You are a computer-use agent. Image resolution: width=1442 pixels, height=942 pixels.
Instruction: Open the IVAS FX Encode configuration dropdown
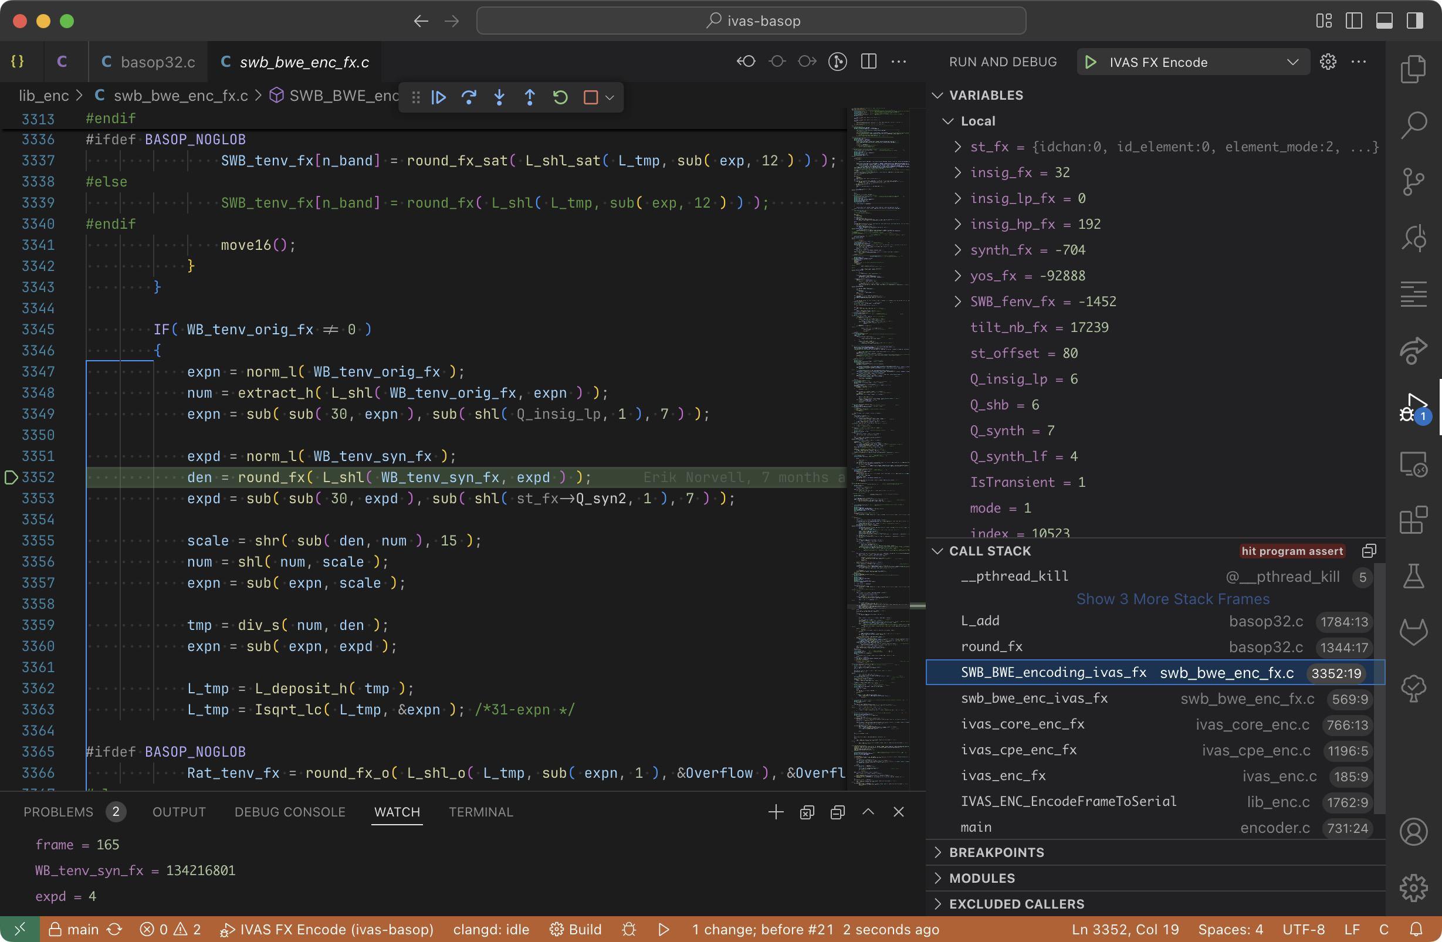1292,62
